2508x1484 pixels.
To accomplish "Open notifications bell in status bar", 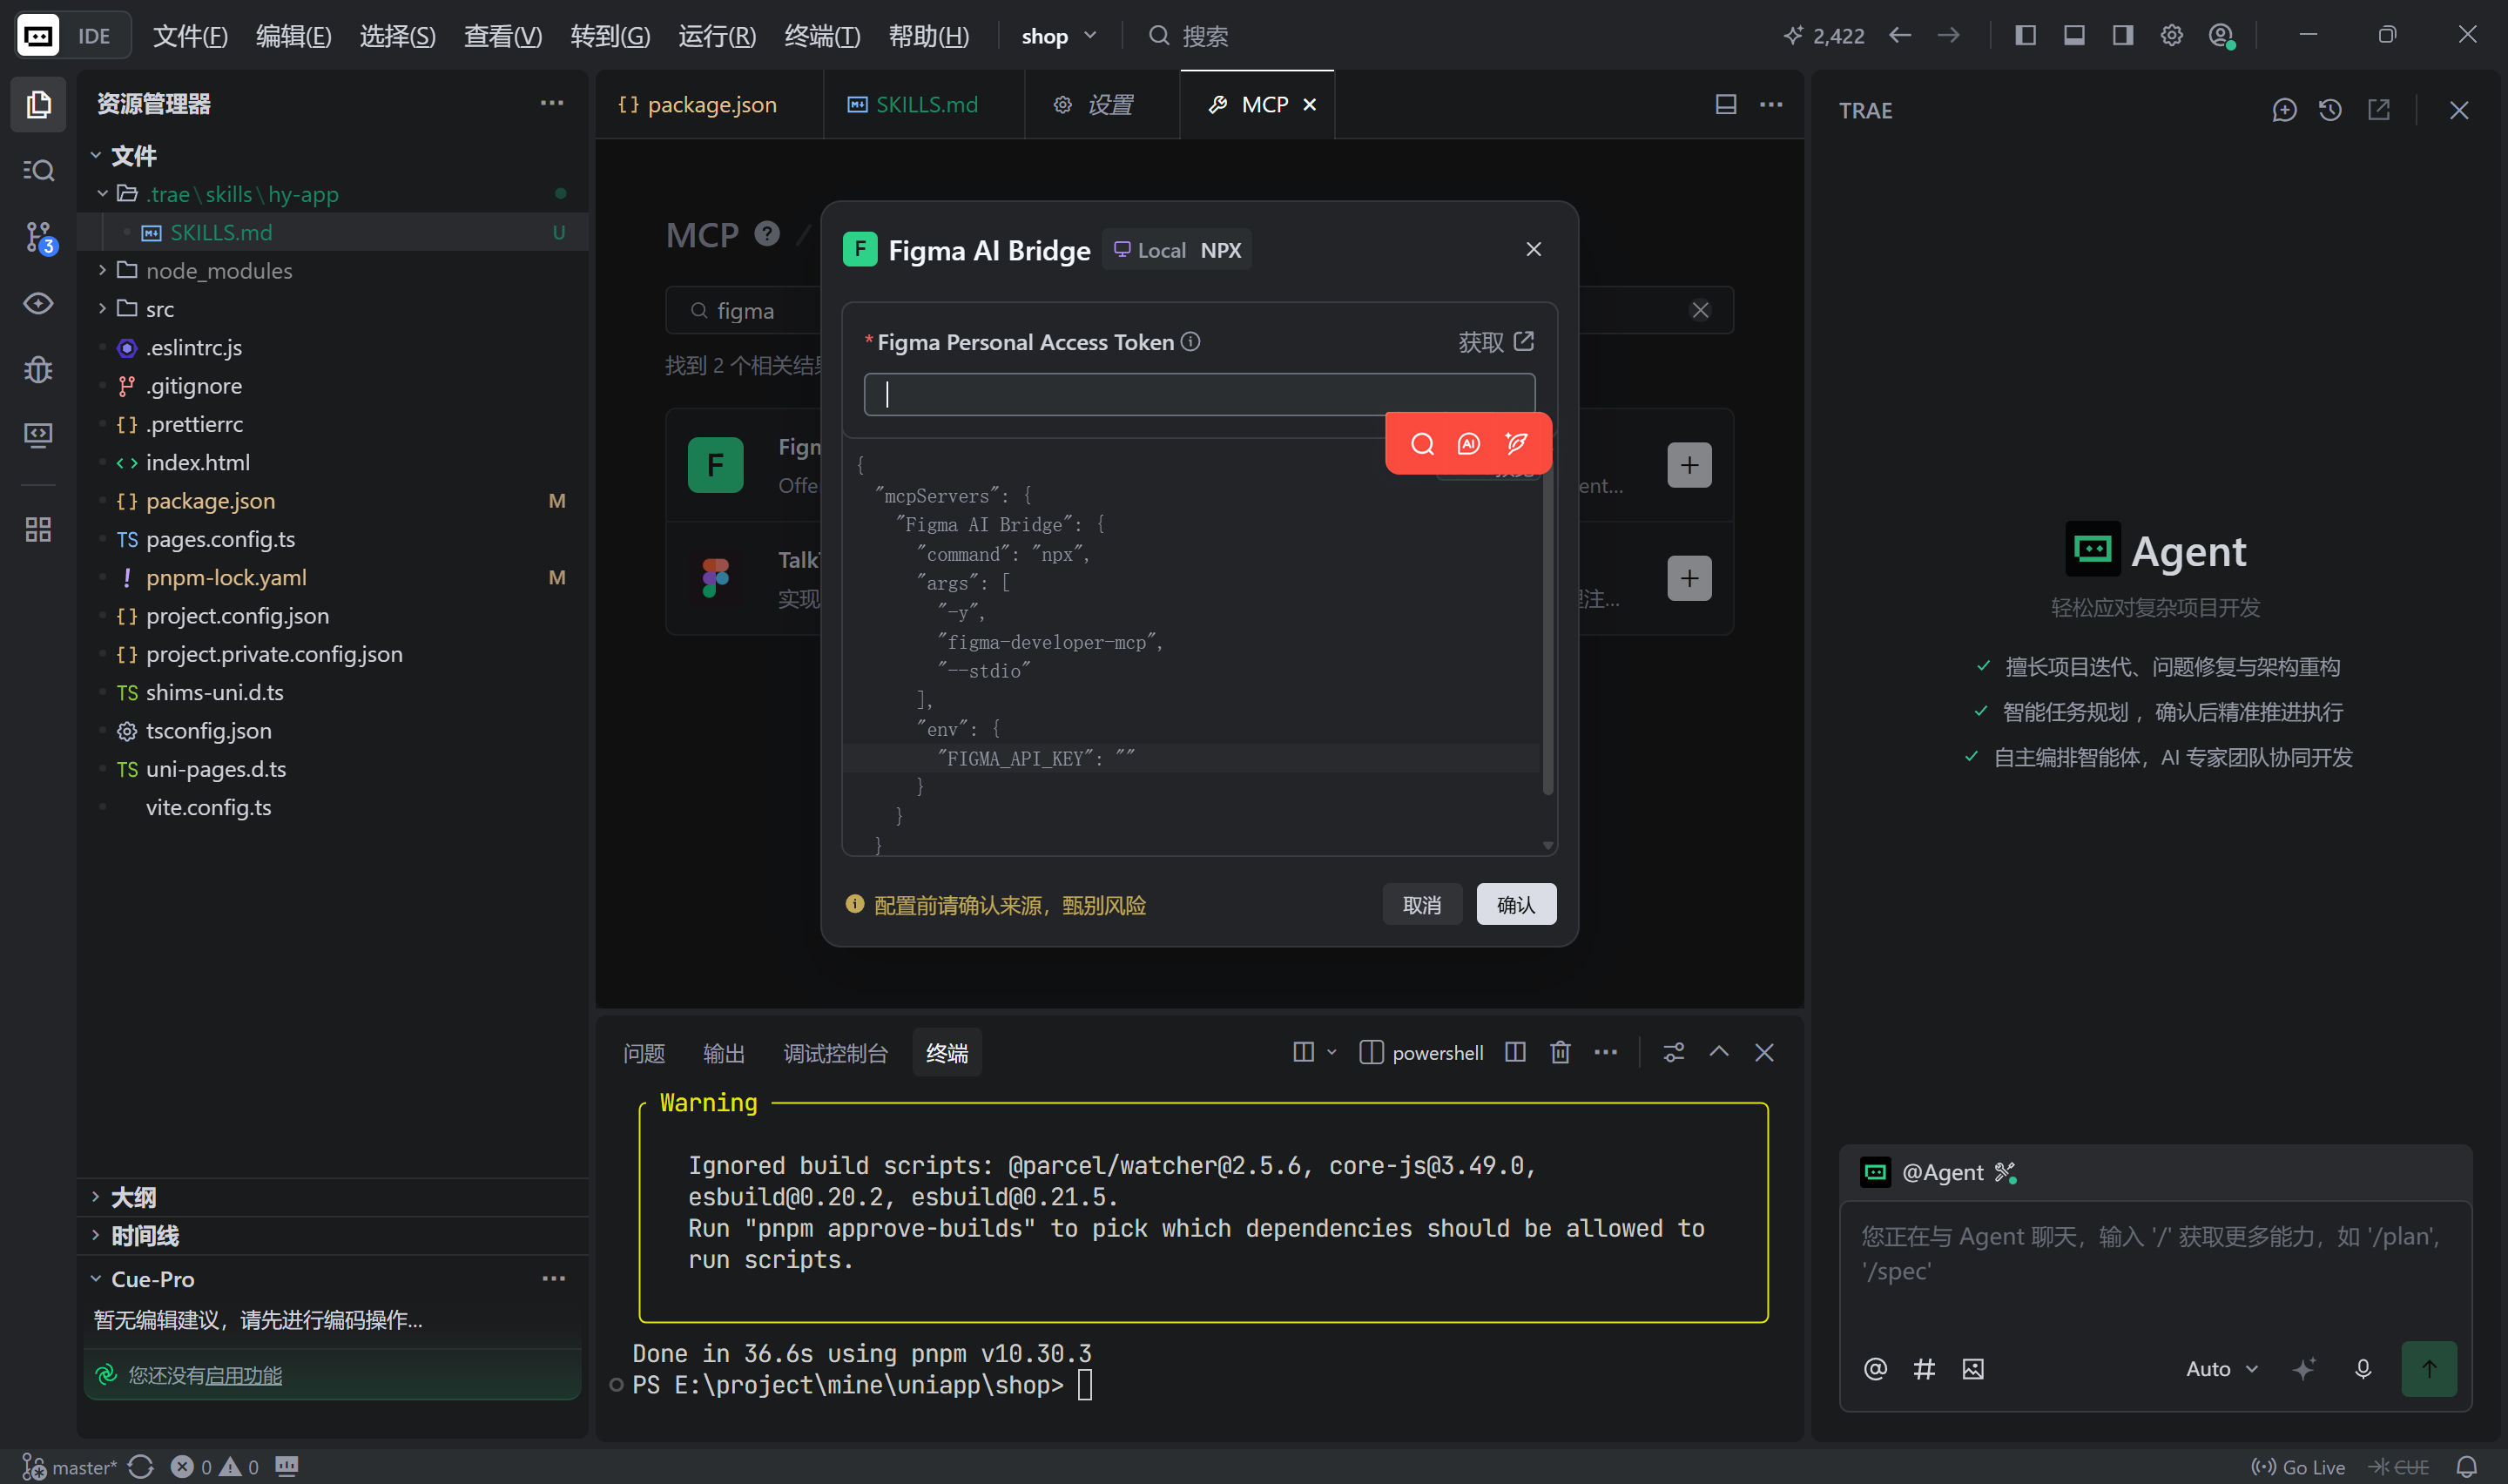I will (2467, 1467).
